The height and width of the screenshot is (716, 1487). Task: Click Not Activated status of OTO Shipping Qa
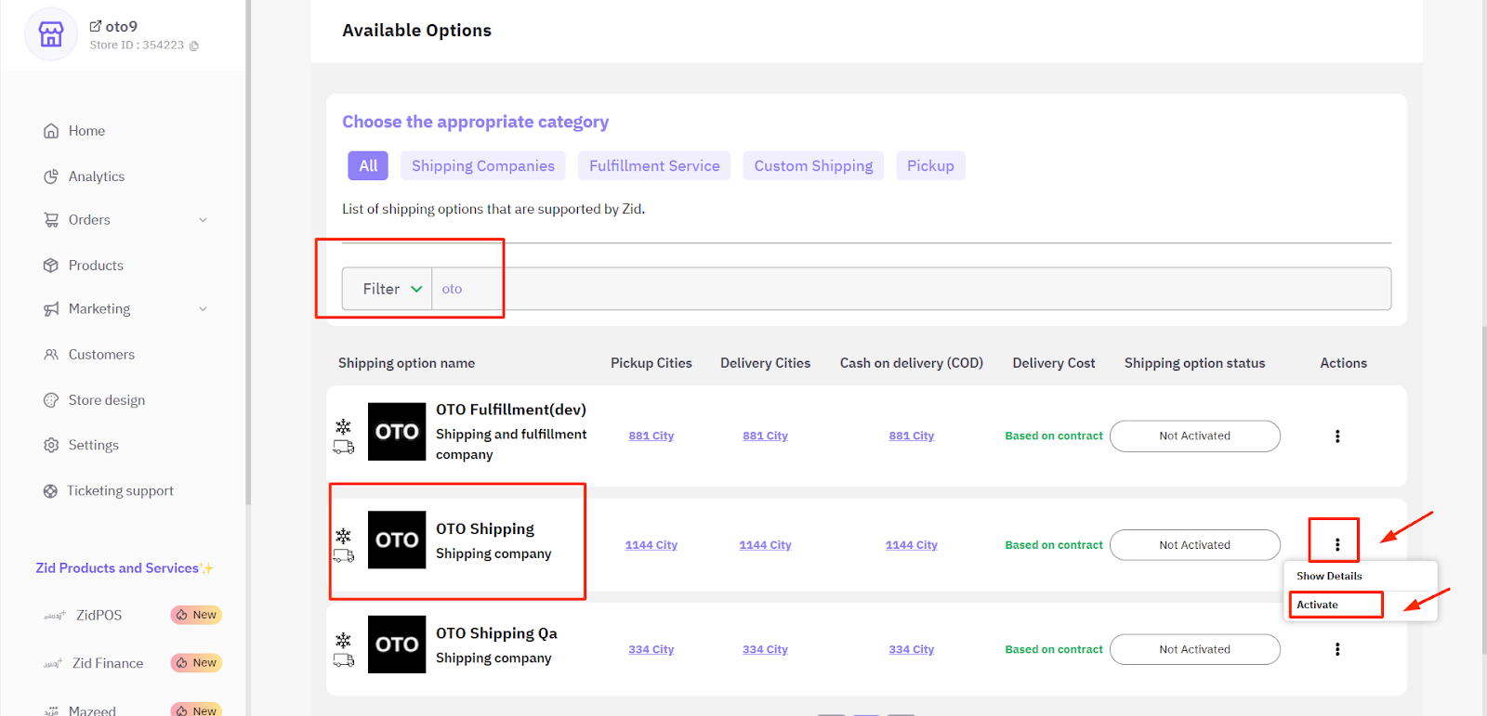coord(1194,649)
